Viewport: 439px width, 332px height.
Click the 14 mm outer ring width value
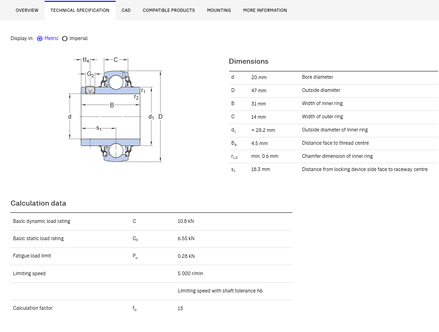point(258,117)
